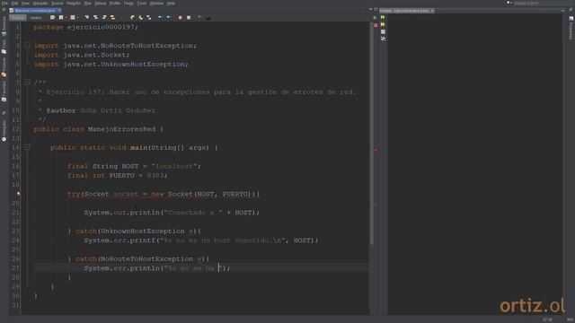Screen dimensions: 575x323
Task: Stop macro recording icon
Action: pyautogui.click(x=189, y=17)
